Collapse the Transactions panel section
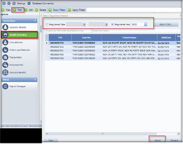The width and height of the screenshot is (183, 144). click(x=35, y=21)
